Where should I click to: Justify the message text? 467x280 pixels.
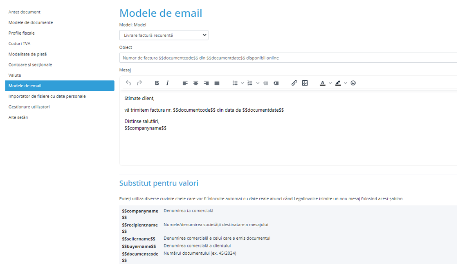click(x=217, y=83)
